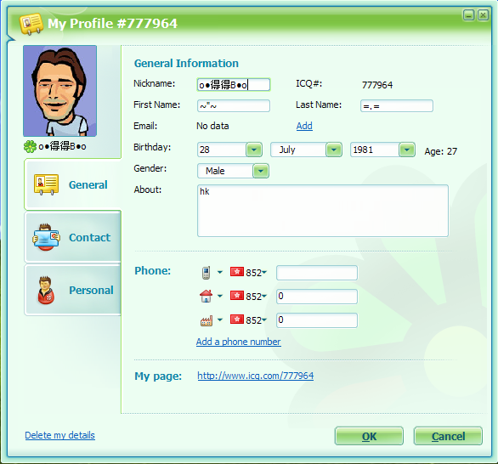
Task: Open the Gender dropdown showing Male
Action: (x=261, y=171)
